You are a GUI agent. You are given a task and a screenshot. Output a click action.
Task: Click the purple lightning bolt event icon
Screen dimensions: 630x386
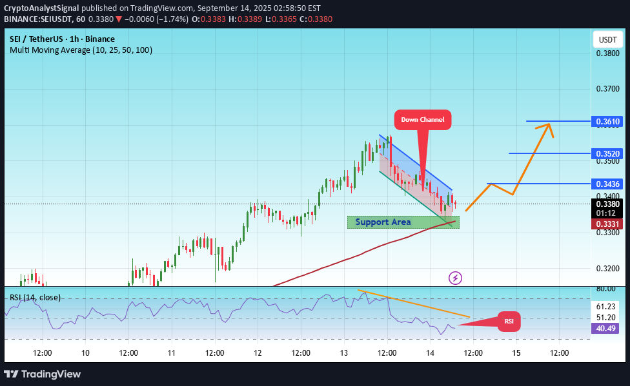point(455,278)
